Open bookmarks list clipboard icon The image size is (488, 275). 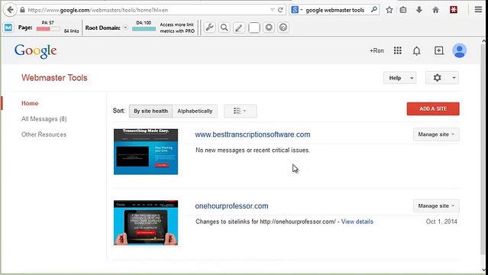coord(403,10)
